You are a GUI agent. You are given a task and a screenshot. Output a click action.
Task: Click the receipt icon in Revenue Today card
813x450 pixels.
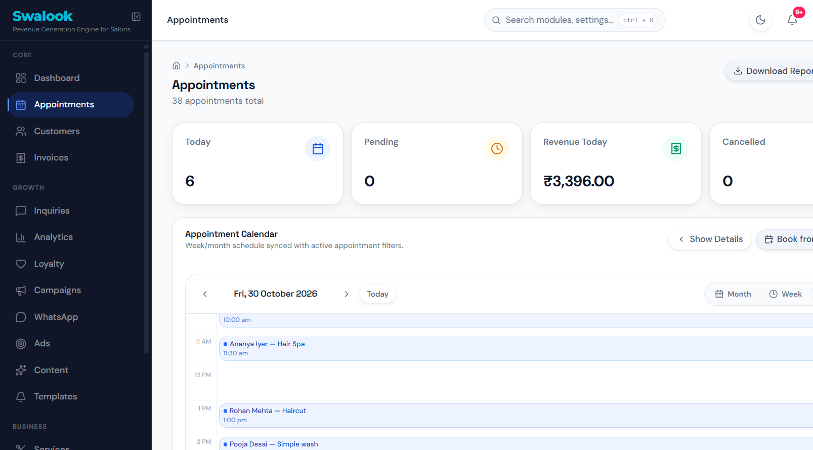676,148
